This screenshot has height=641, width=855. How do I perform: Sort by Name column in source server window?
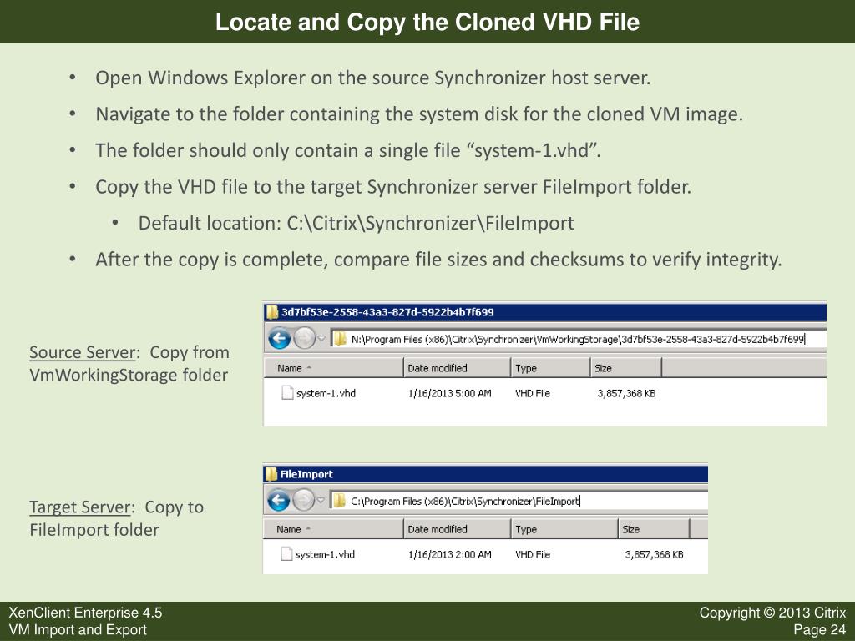click(333, 368)
